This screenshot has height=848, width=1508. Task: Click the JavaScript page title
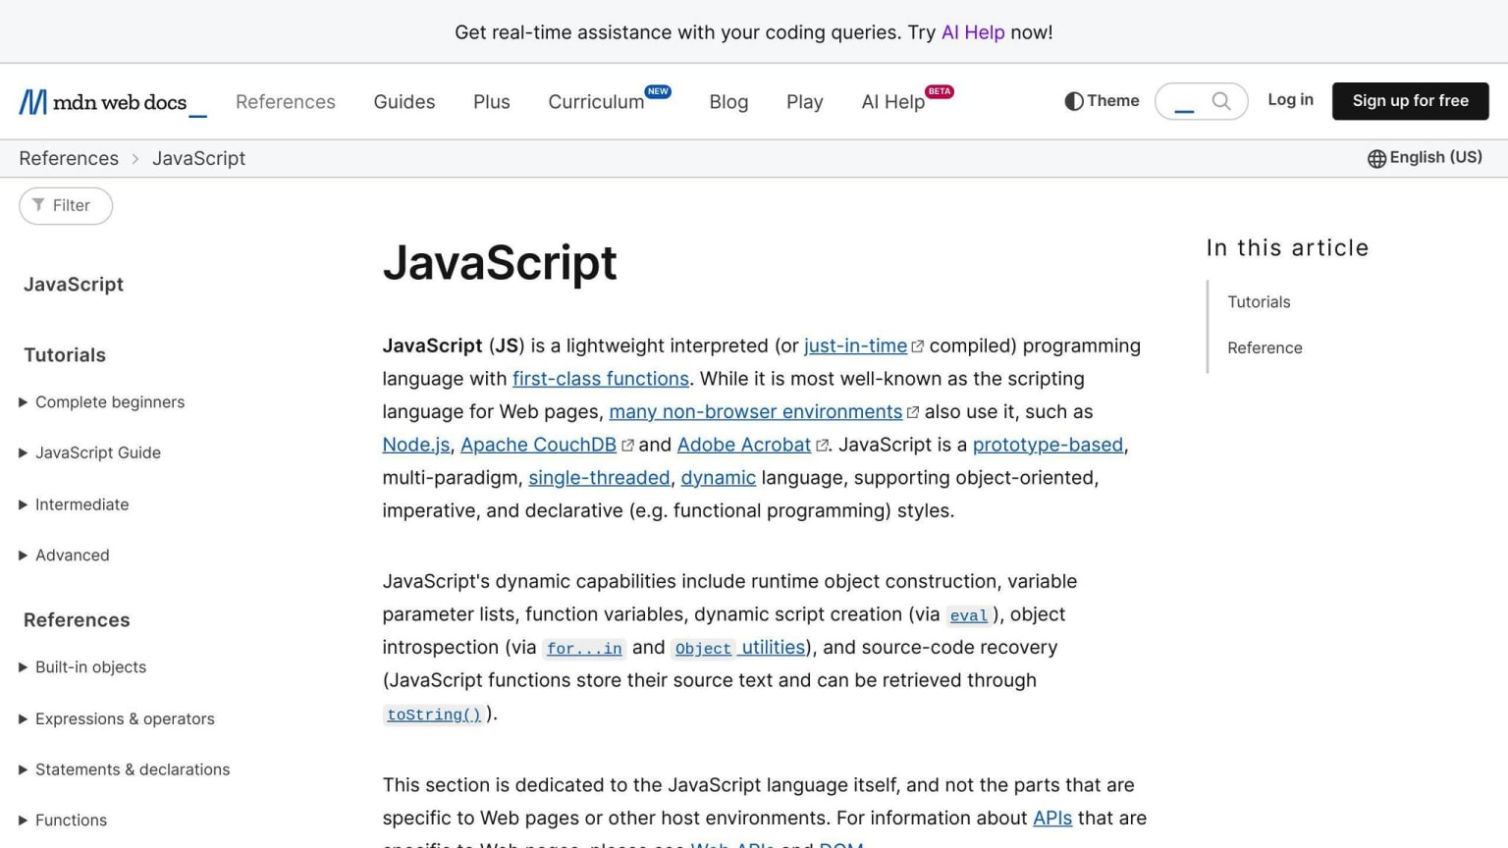click(x=500, y=263)
